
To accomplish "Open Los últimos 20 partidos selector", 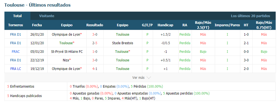I will 250,16.
